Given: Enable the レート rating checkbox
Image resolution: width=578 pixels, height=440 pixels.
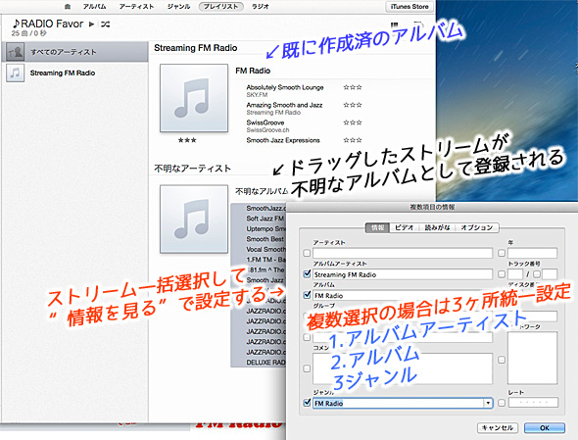Looking at the screenshot, I should pyautogui.click(x=502, y=403).
